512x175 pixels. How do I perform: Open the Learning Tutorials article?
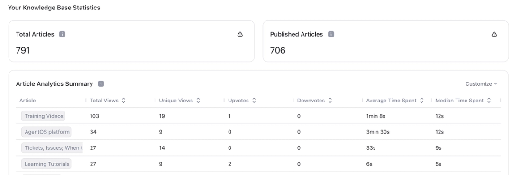coord(46,164)
